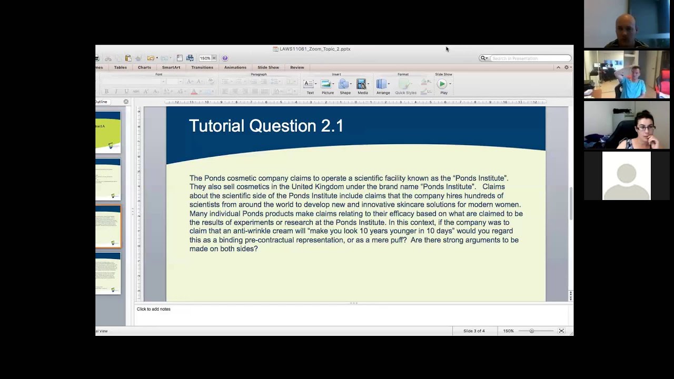Adjust the zoom slider in status bar
The height and width of the screenshot is (379, 674).
(531, 331)
